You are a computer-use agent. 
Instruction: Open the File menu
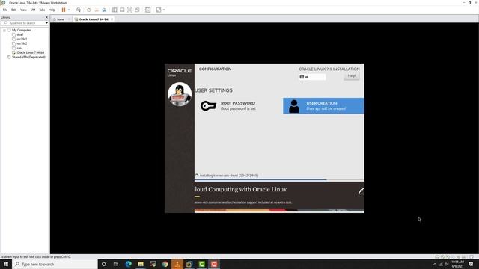click(5, 10)
